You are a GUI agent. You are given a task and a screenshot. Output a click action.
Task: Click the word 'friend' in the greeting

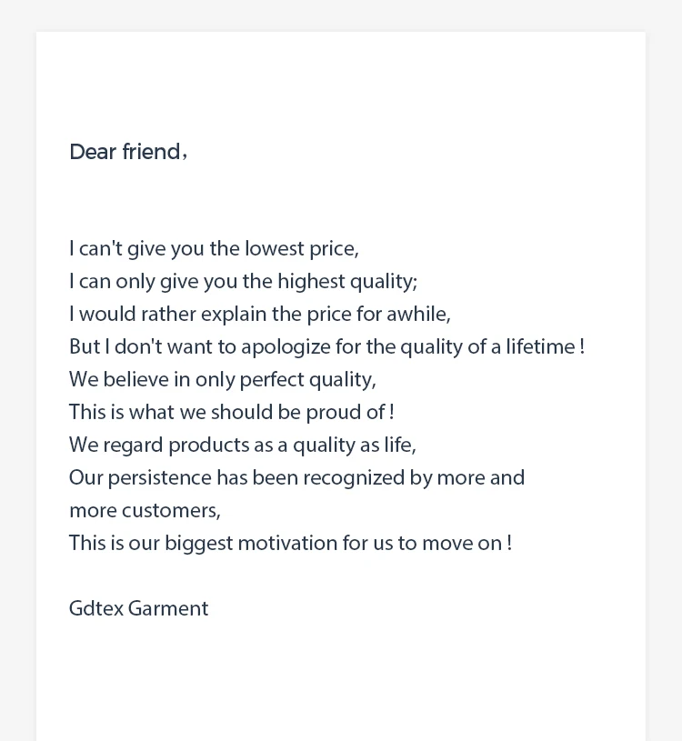[151, 152]
